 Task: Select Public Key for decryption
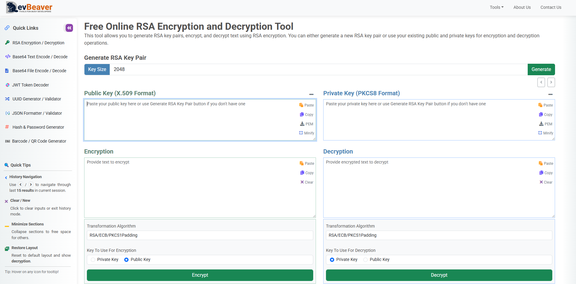pos(365,260)
